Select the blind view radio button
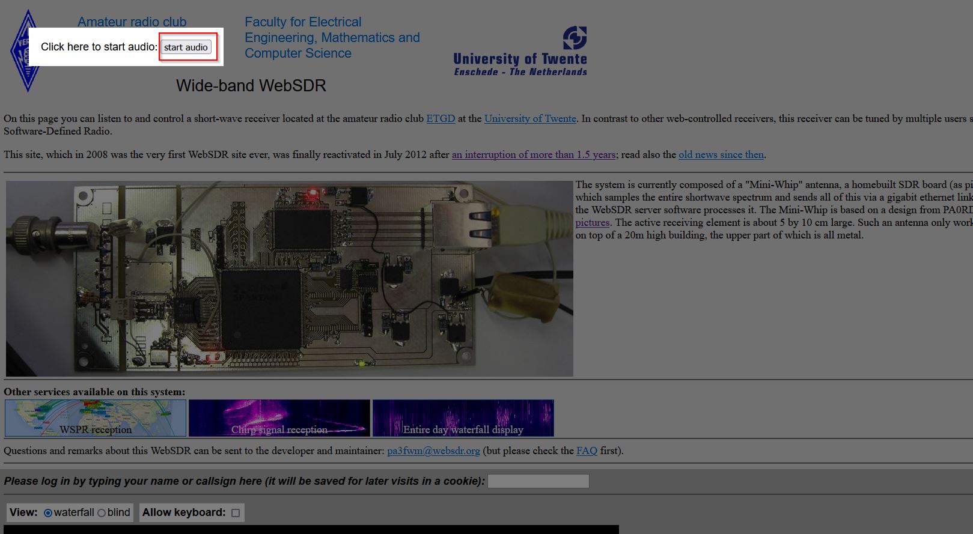The height and width of the screenshot is (534, 973). point(102,513)
